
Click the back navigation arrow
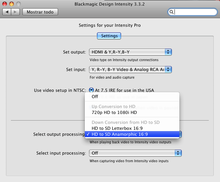[x=7, y=12]
